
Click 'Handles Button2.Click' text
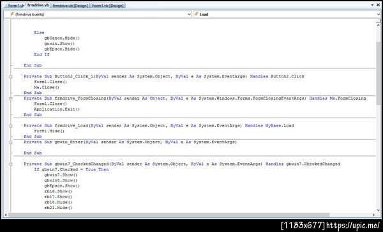(277, 77)
